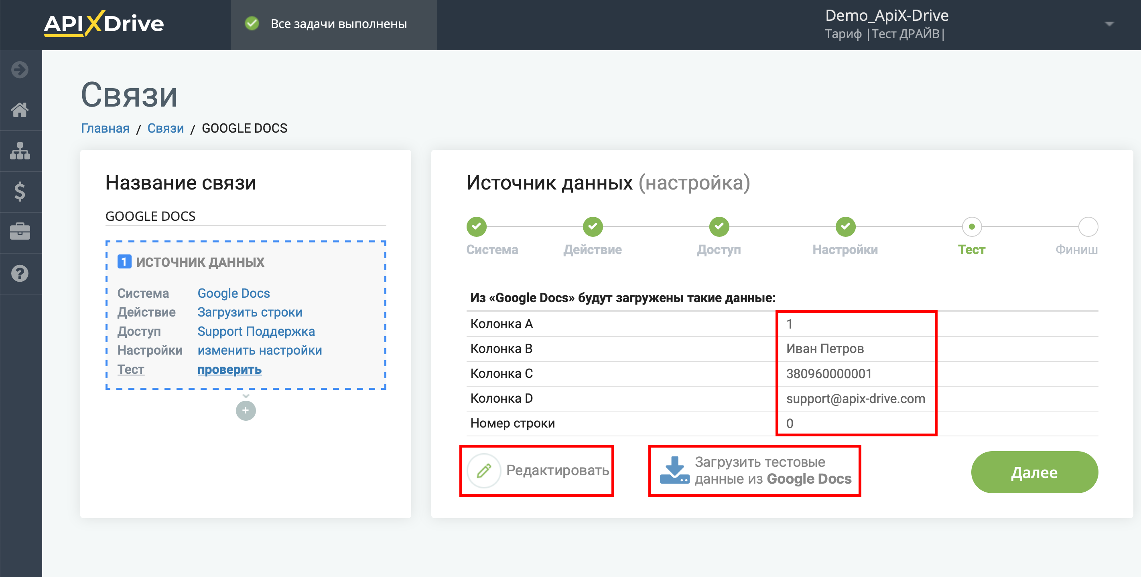Image resolution: width=1141 pixels, height=577 pixels.
Task: Click the Тариф Тест ДРАЙВ text
Action: pos(885,34)
